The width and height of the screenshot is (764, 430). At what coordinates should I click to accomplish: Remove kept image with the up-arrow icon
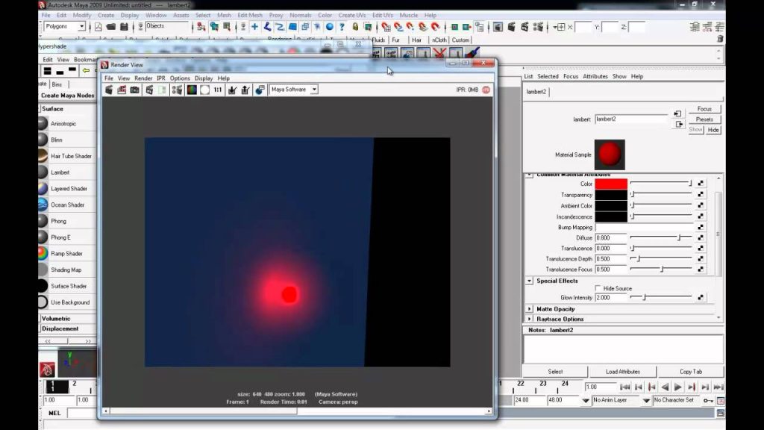click(x=245, y=90)
